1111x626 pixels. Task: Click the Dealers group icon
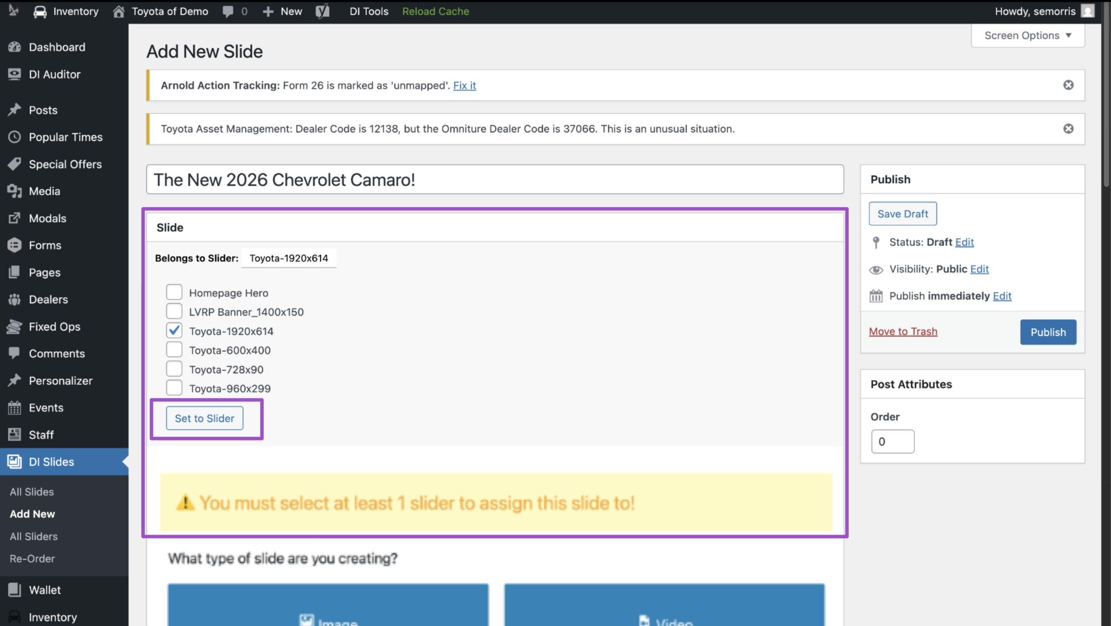pos(14,299)
